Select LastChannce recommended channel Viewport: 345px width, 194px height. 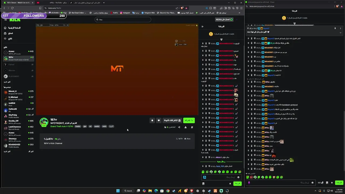[19, 128]
